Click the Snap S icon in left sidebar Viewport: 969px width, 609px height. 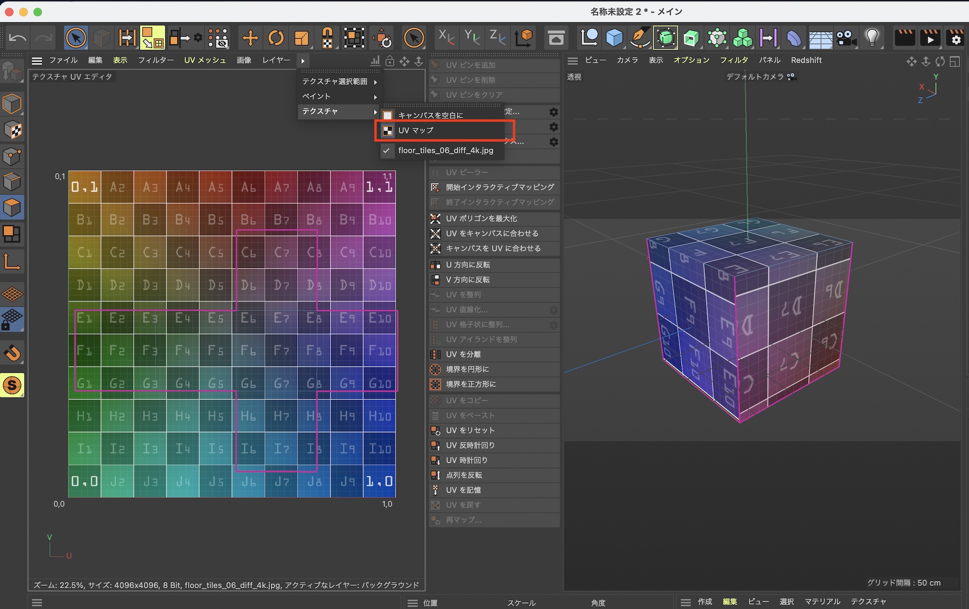click(12, 385)
